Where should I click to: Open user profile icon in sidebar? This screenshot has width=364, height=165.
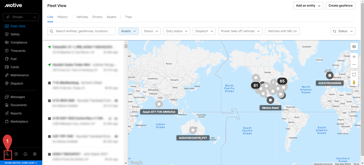pos(35,154)
